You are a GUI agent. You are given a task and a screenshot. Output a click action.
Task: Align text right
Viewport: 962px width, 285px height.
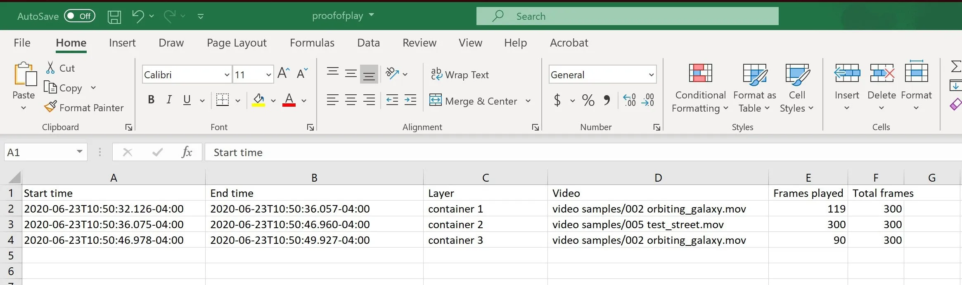pos(369,100)
